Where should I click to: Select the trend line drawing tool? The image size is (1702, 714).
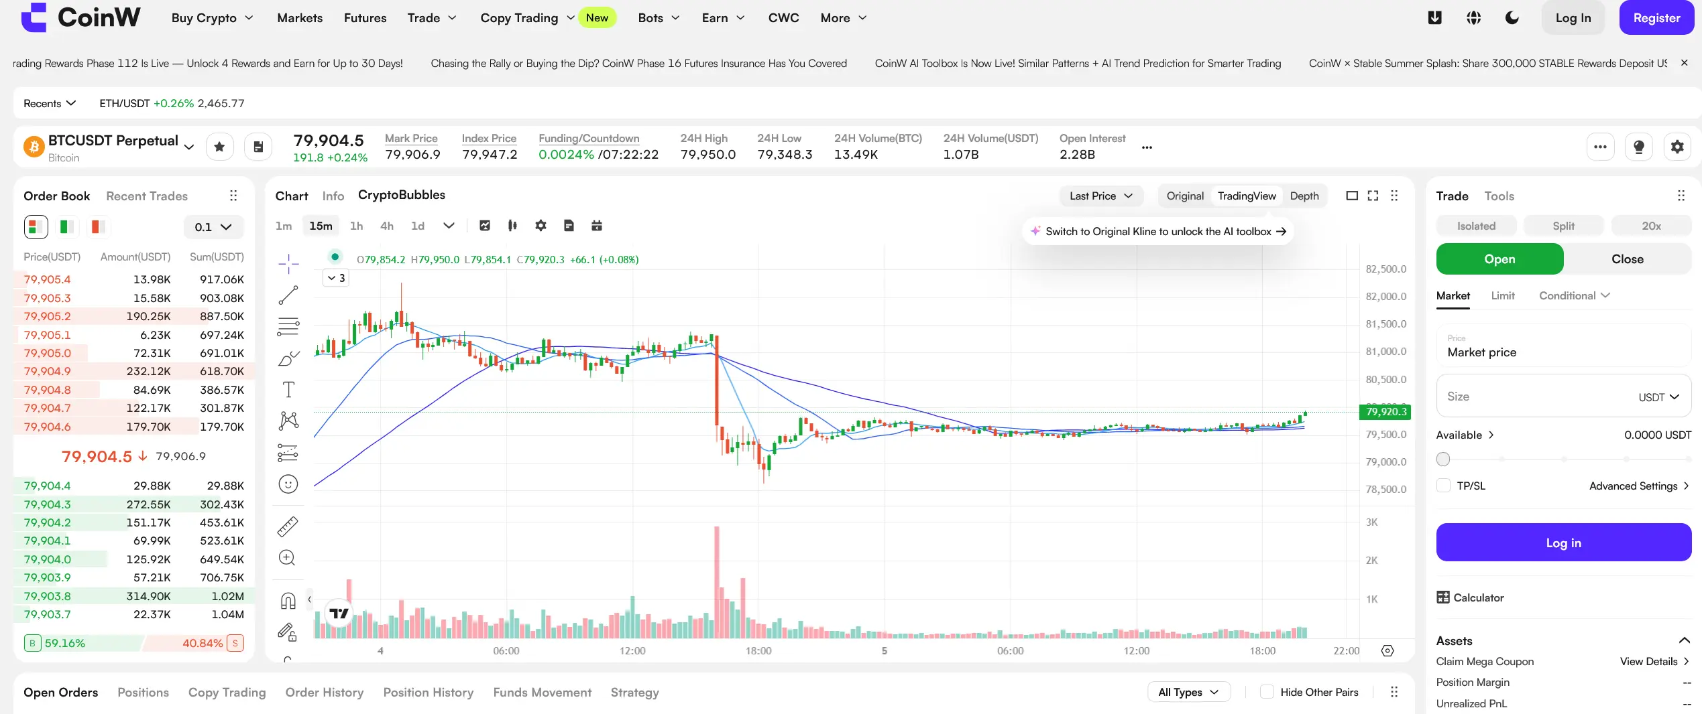pos(288,295)
